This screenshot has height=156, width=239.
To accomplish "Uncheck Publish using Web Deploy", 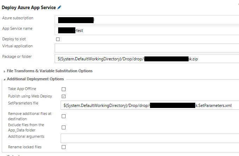I will pyautogui.click(x=63, y=96).
